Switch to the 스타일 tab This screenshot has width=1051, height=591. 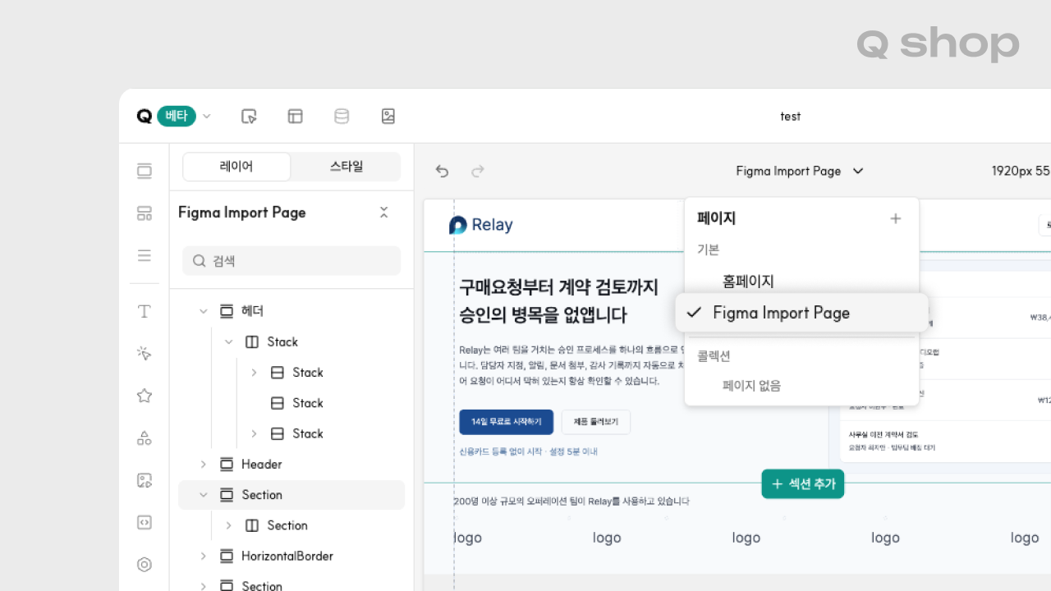pyautogui.click(x=346, y=167)
